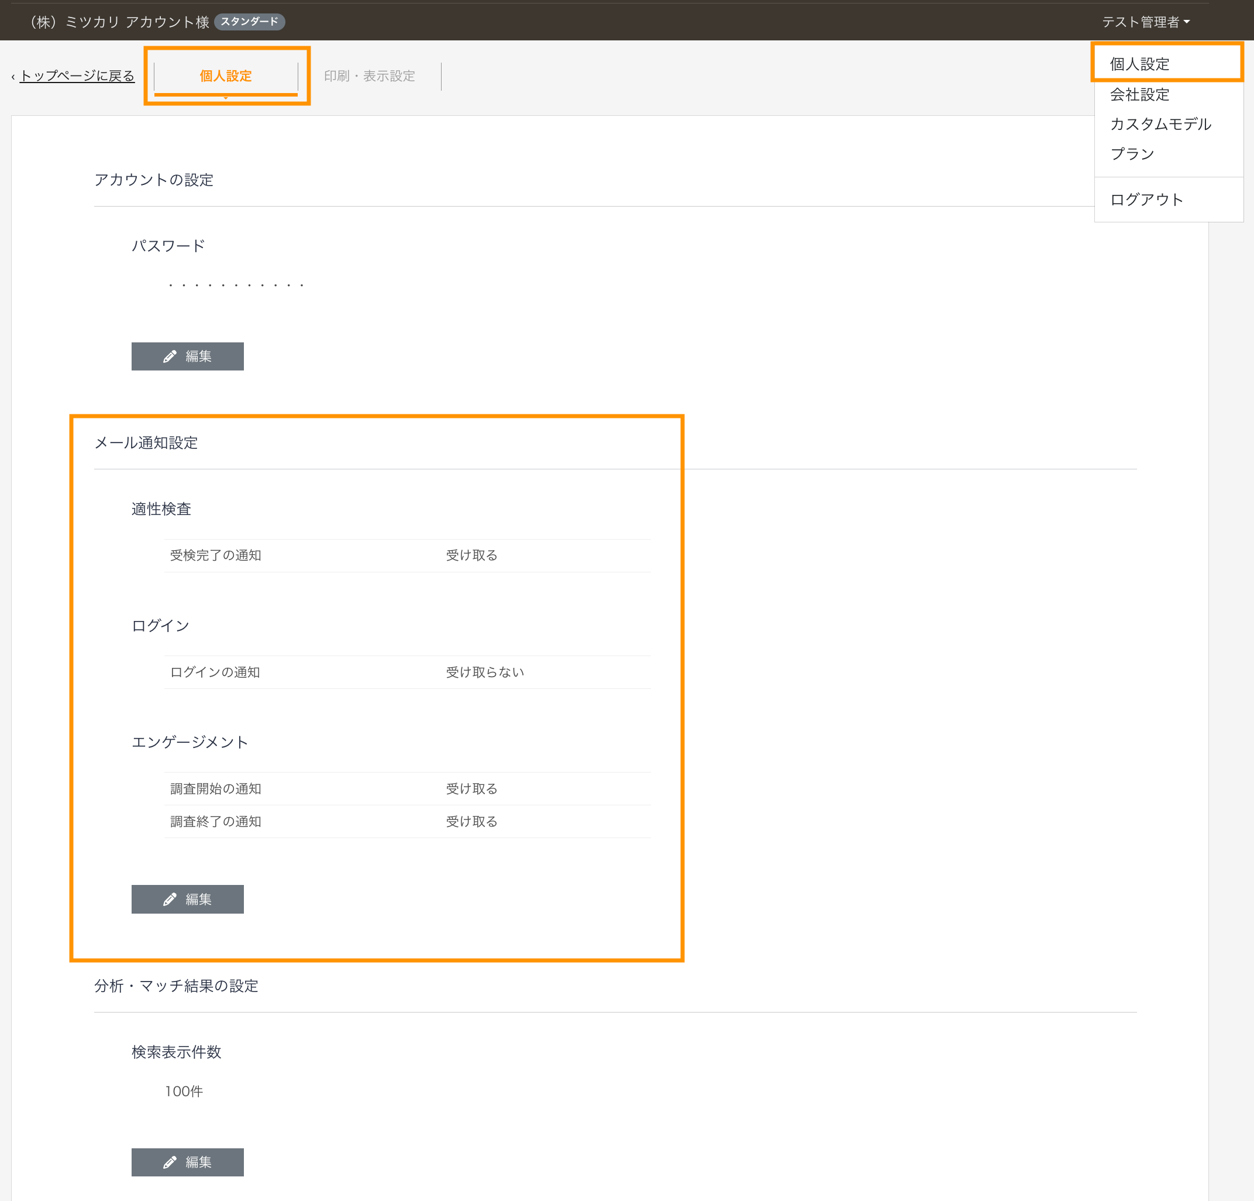Image resolution: width=1254 pixels, height=1201 pixels.
Task: Click the dropdown caret beside テスト管理者
Action: tap(1187, 22)
